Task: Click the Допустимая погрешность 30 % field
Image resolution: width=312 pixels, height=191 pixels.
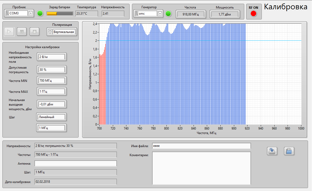Action: tap(52, 69)
